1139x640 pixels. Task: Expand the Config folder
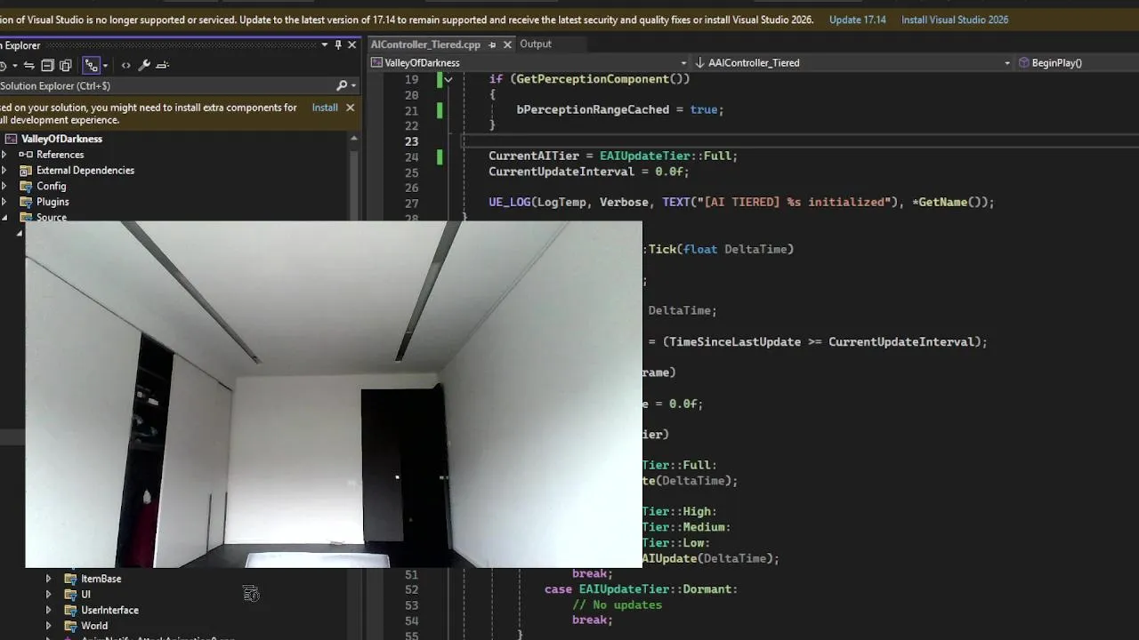[x=4, y=186]
